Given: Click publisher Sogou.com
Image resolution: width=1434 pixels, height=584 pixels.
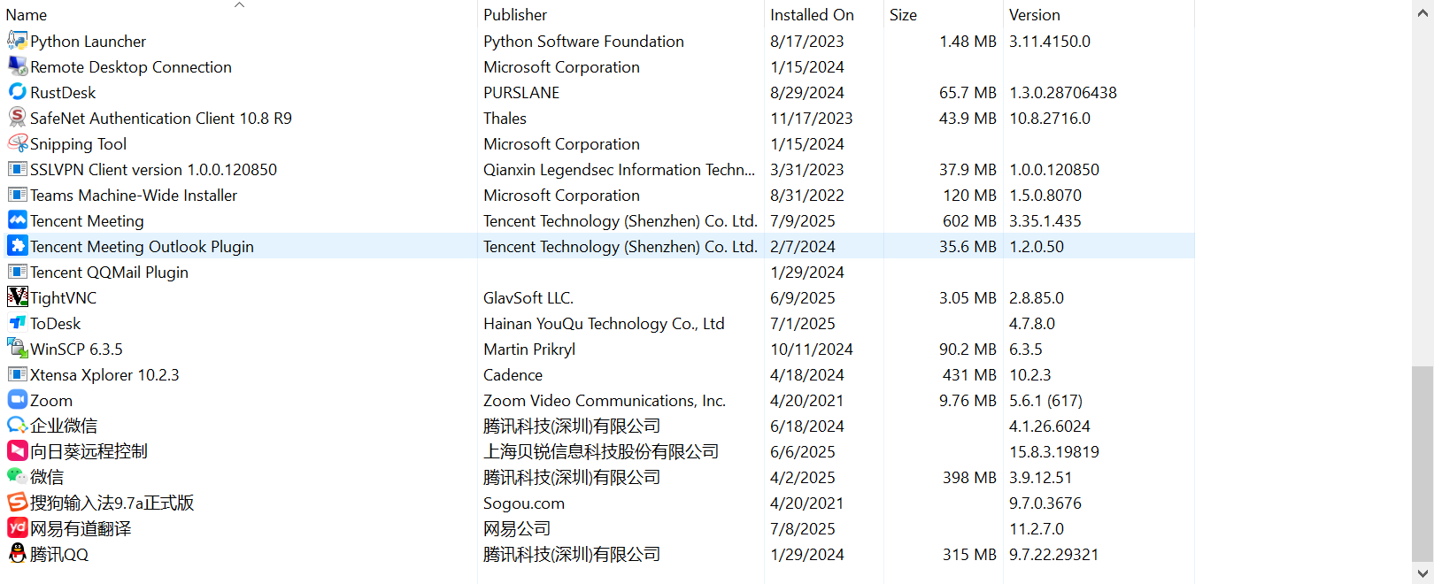Looking at the screenshot, I should 524,503.
